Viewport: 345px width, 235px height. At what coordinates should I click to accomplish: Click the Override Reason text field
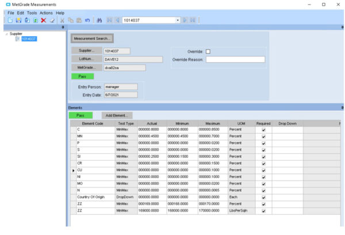[x=235, y=59]
